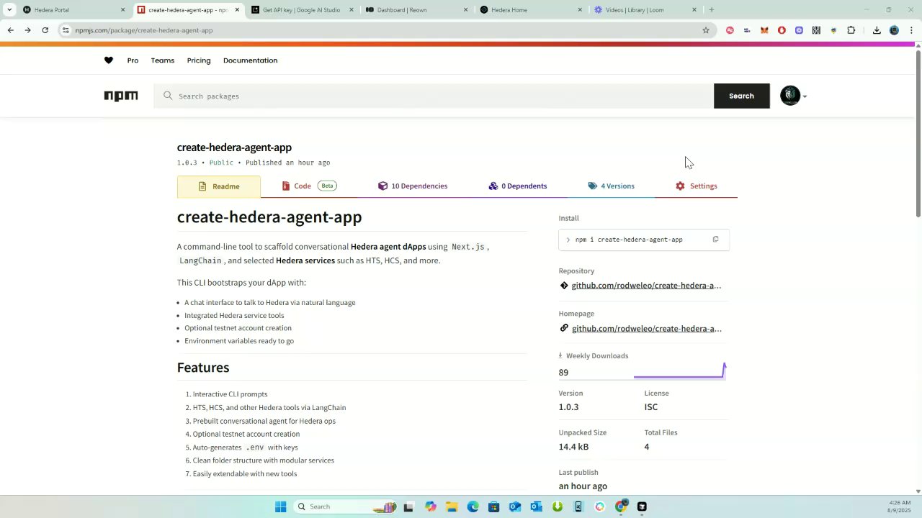Switch to the Readme tab
The height and width of the screenshot is (518, 922).
(x=219, y=186)
